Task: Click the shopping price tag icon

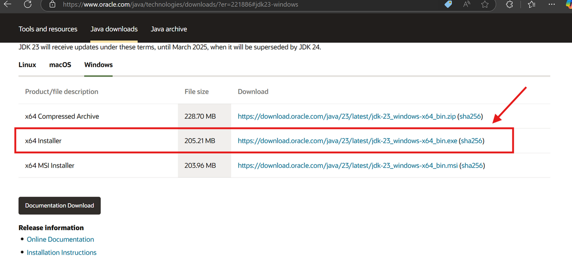Action: point(449,4)
